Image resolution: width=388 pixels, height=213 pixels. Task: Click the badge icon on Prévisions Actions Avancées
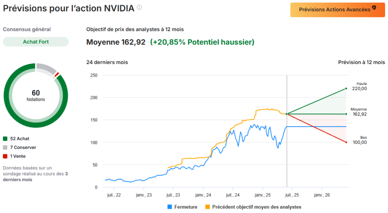374,8
